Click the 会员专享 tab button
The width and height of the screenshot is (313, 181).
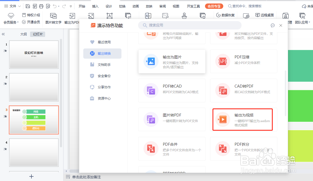coord(214,6)
